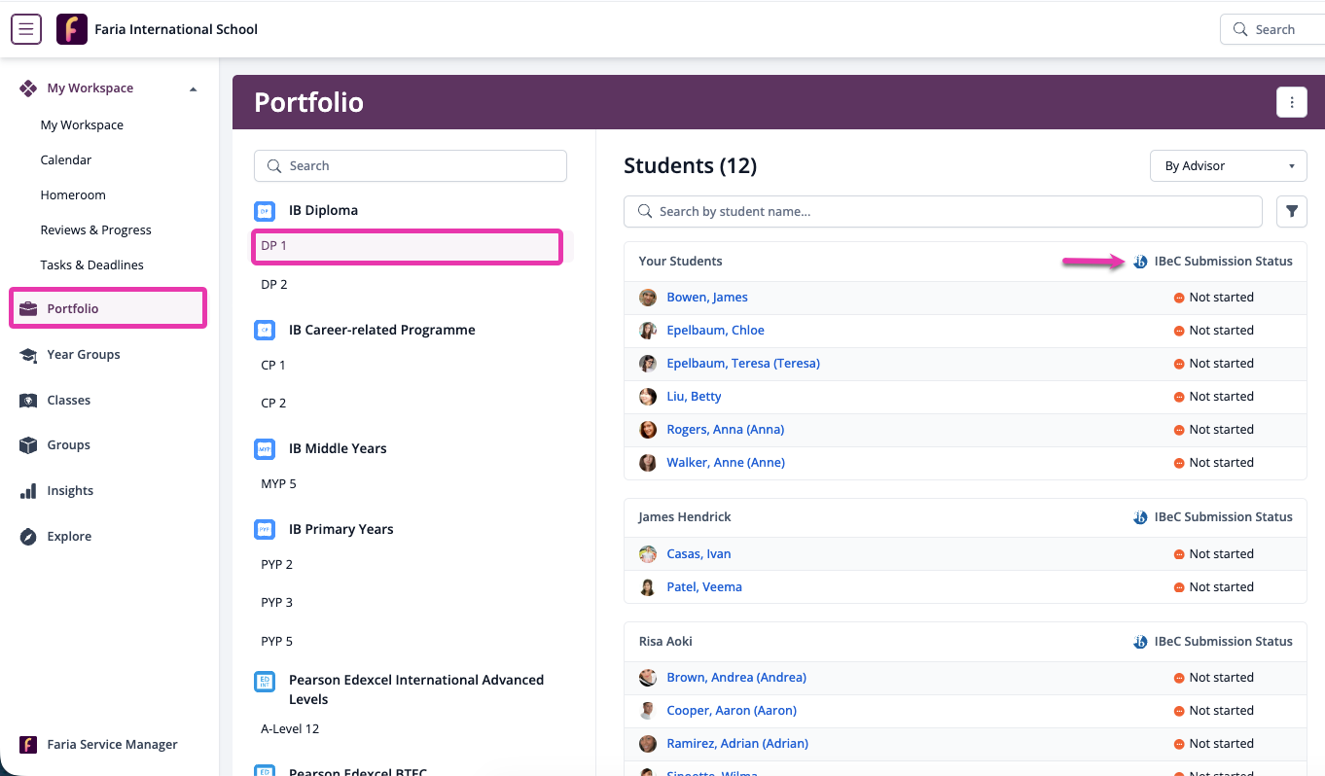This screenshot has height=776, width=1325.
Task: Click the IB logo in James Hendrick header
Action: coord(1140,517)
